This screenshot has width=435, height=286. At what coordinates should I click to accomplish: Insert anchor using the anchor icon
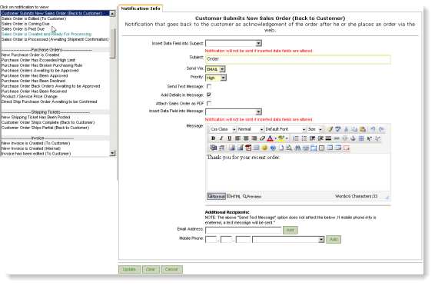353,138
